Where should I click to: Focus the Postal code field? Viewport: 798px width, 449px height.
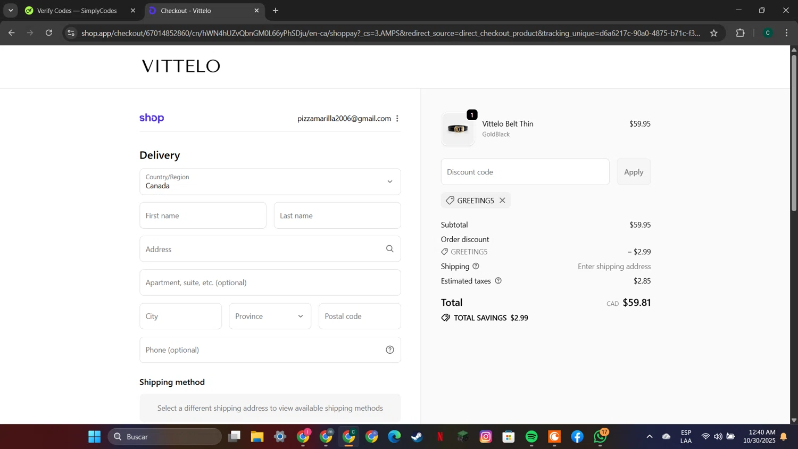tap(360, 316)
